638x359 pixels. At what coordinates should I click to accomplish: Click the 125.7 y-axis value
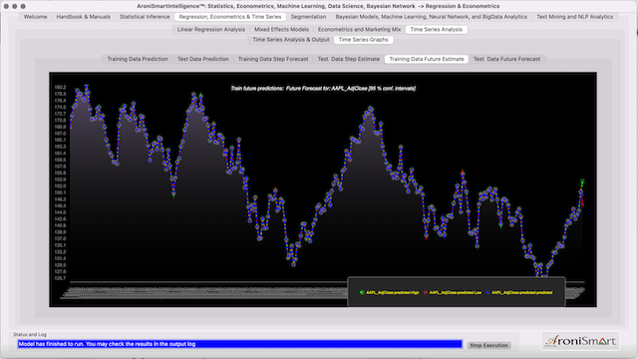click(x=60, y=278)
